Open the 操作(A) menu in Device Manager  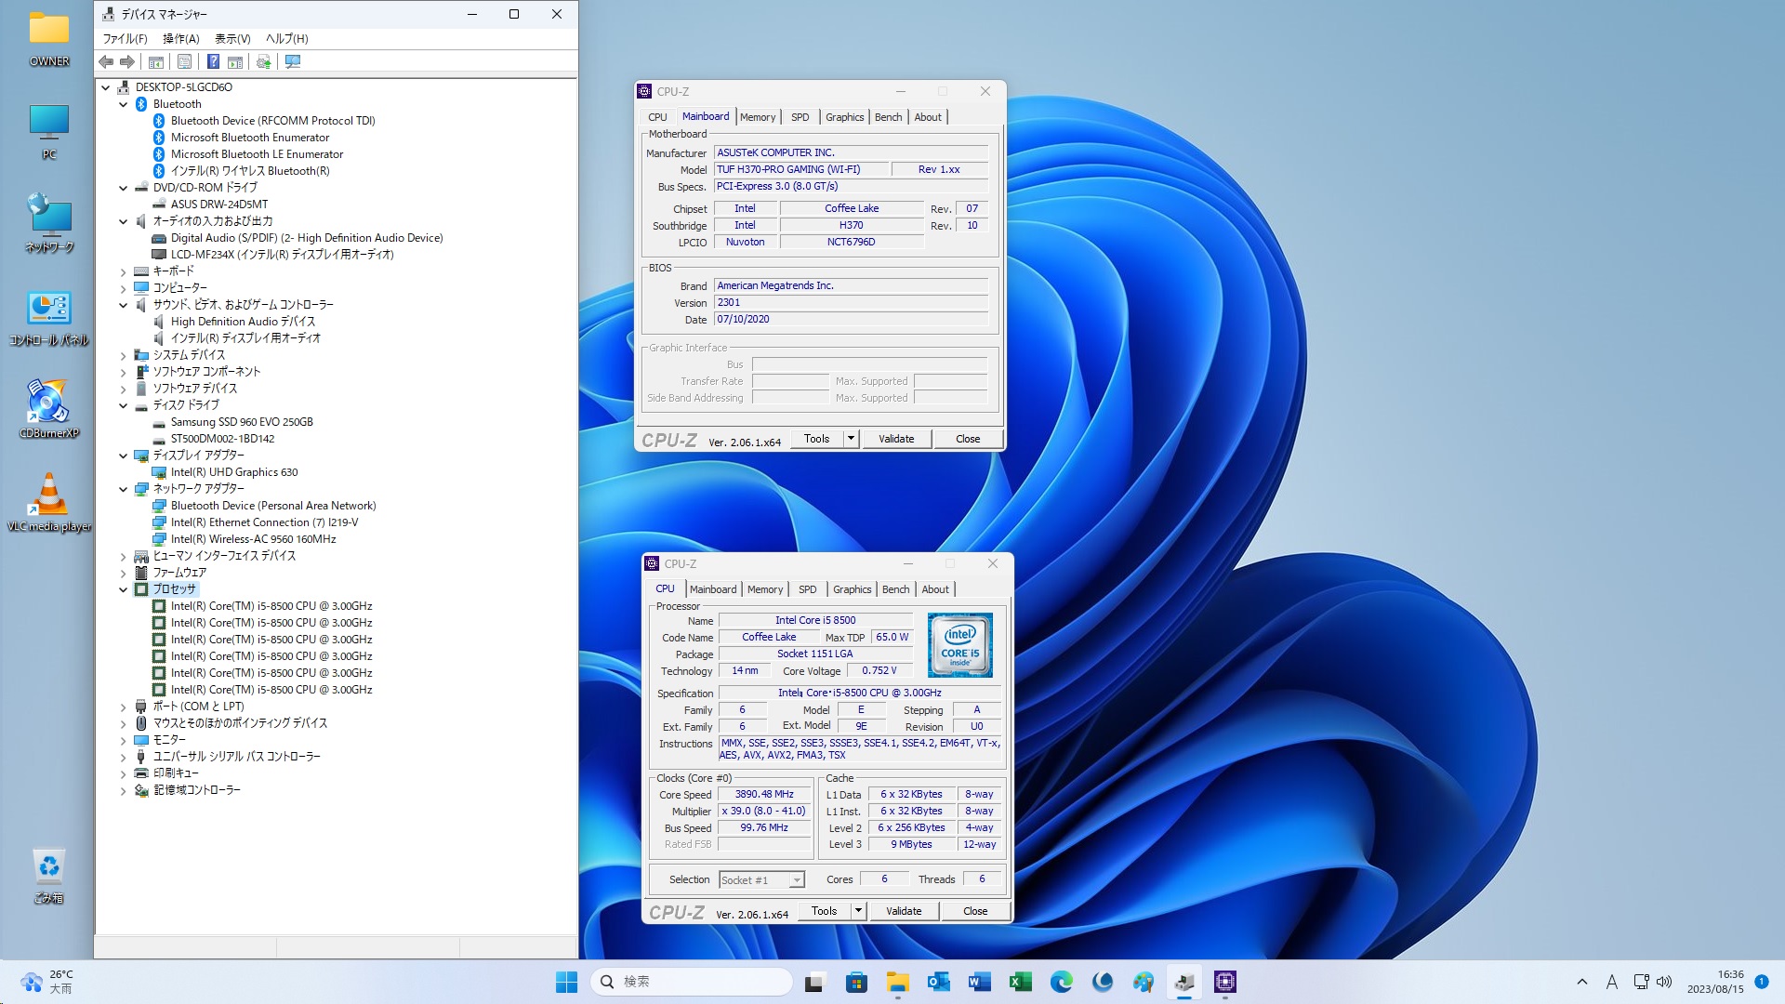click(x=180, y=38)
